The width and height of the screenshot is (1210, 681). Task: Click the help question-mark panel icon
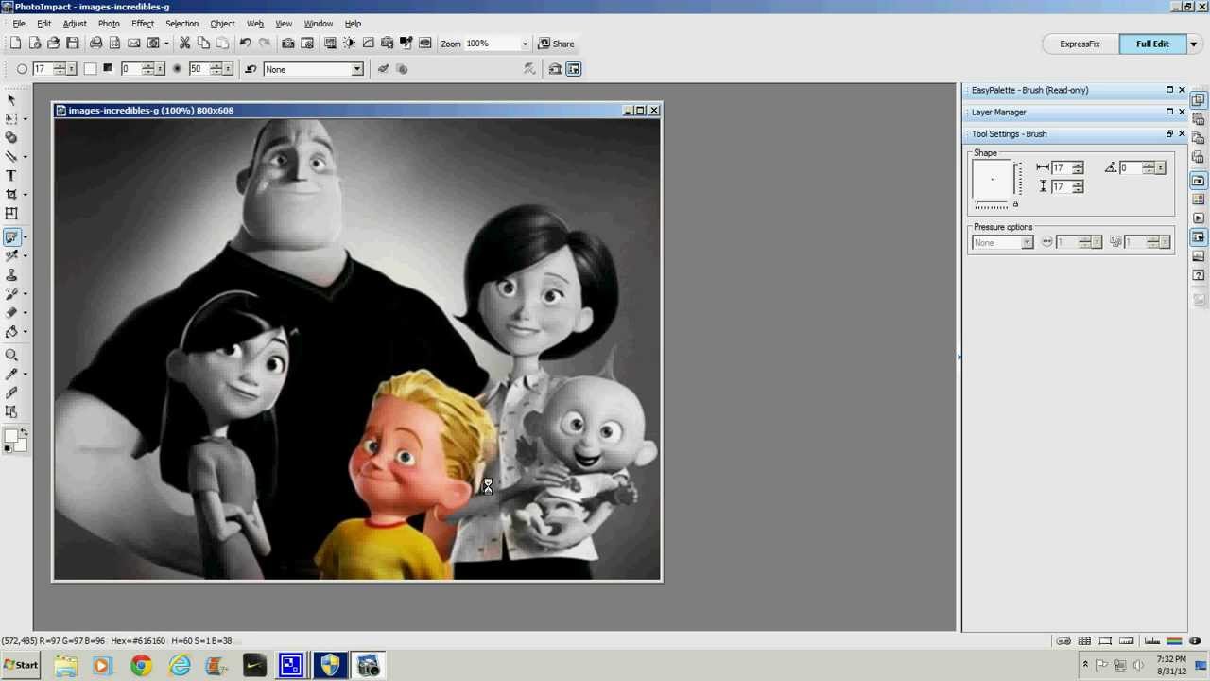(1199, 275)
